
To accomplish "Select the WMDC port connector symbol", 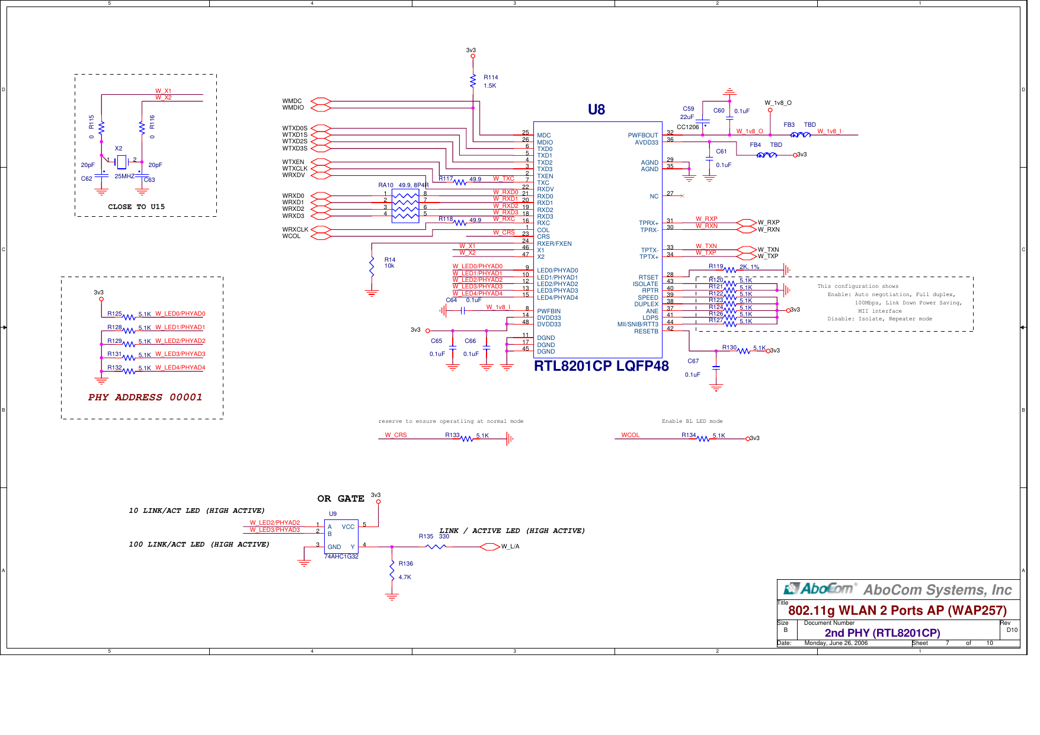I will (321, 101).
